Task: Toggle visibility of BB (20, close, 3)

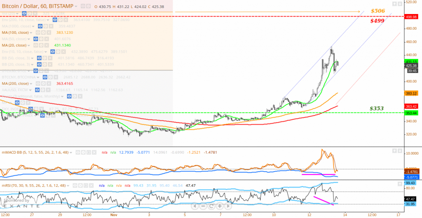Action: pyautogui.click(x=39, y=64)
